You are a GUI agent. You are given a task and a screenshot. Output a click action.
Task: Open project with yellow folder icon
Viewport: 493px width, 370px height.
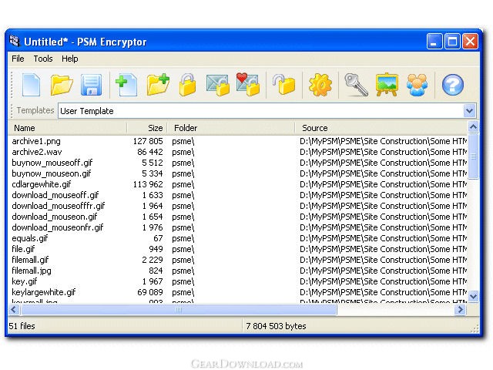point(62,85)
